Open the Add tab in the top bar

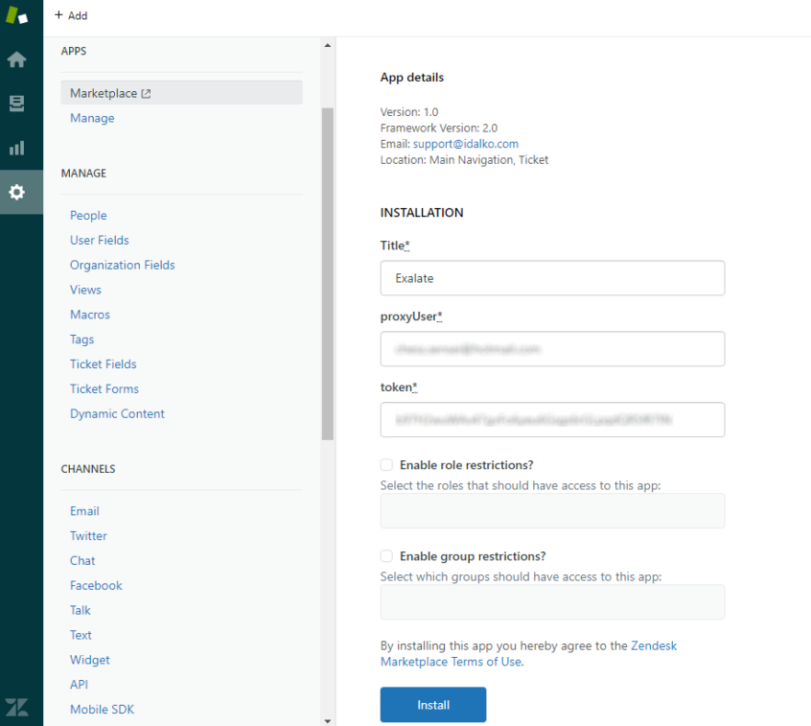tap(71, 15)
